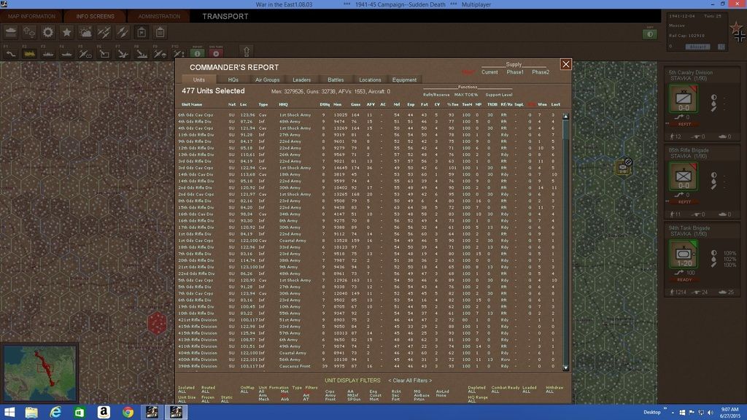This screenshot has width=747, height=420.
Task: Click the green Report info button
Action: tap(197, 53)
